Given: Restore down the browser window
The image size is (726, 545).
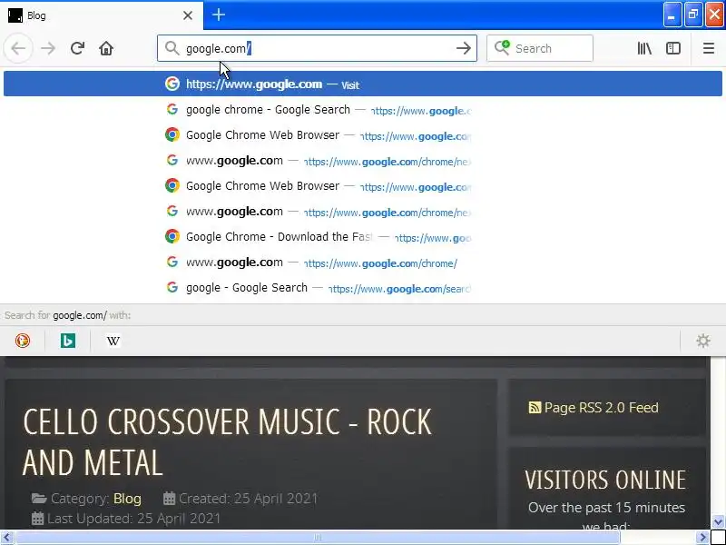Looking at the screenshot, I should point(693,15).
